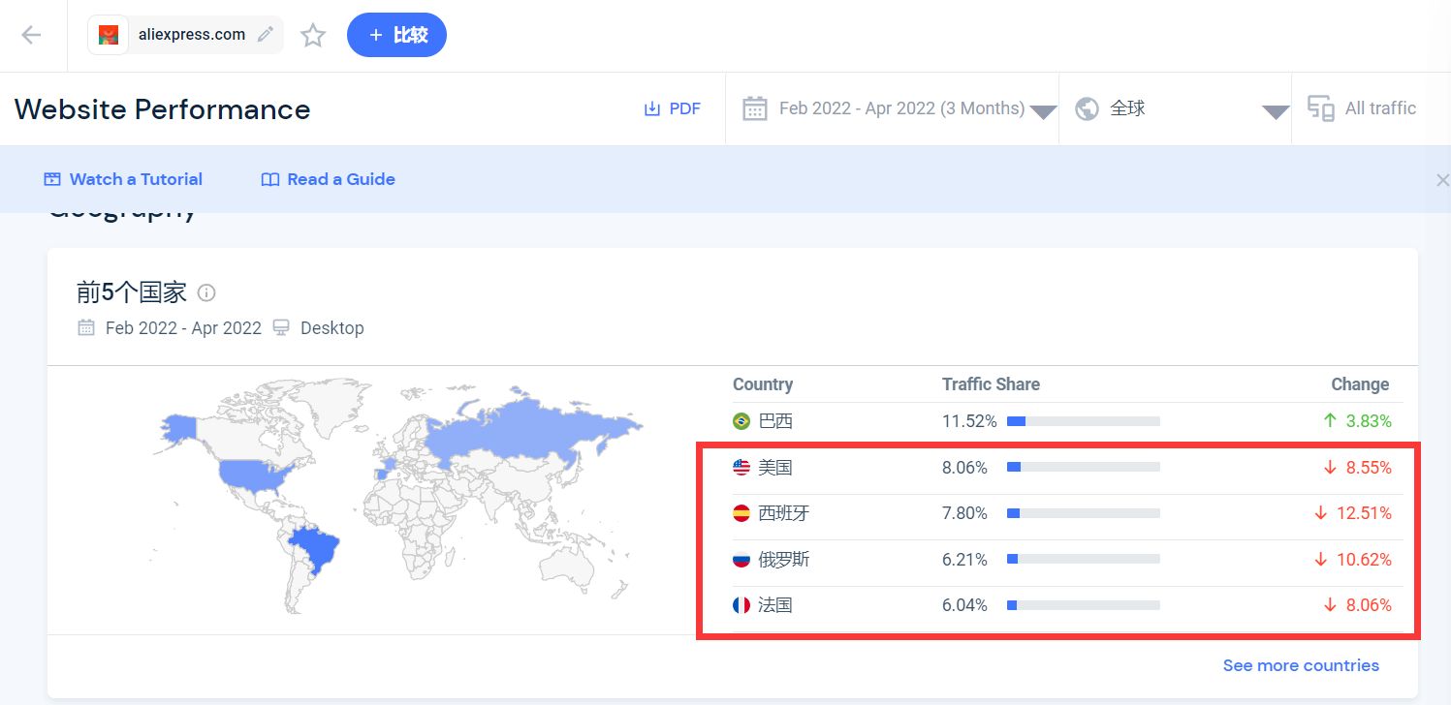Click the United States flag icon
The width and height of the screenshot is (1451, 705).
[741, 468]
